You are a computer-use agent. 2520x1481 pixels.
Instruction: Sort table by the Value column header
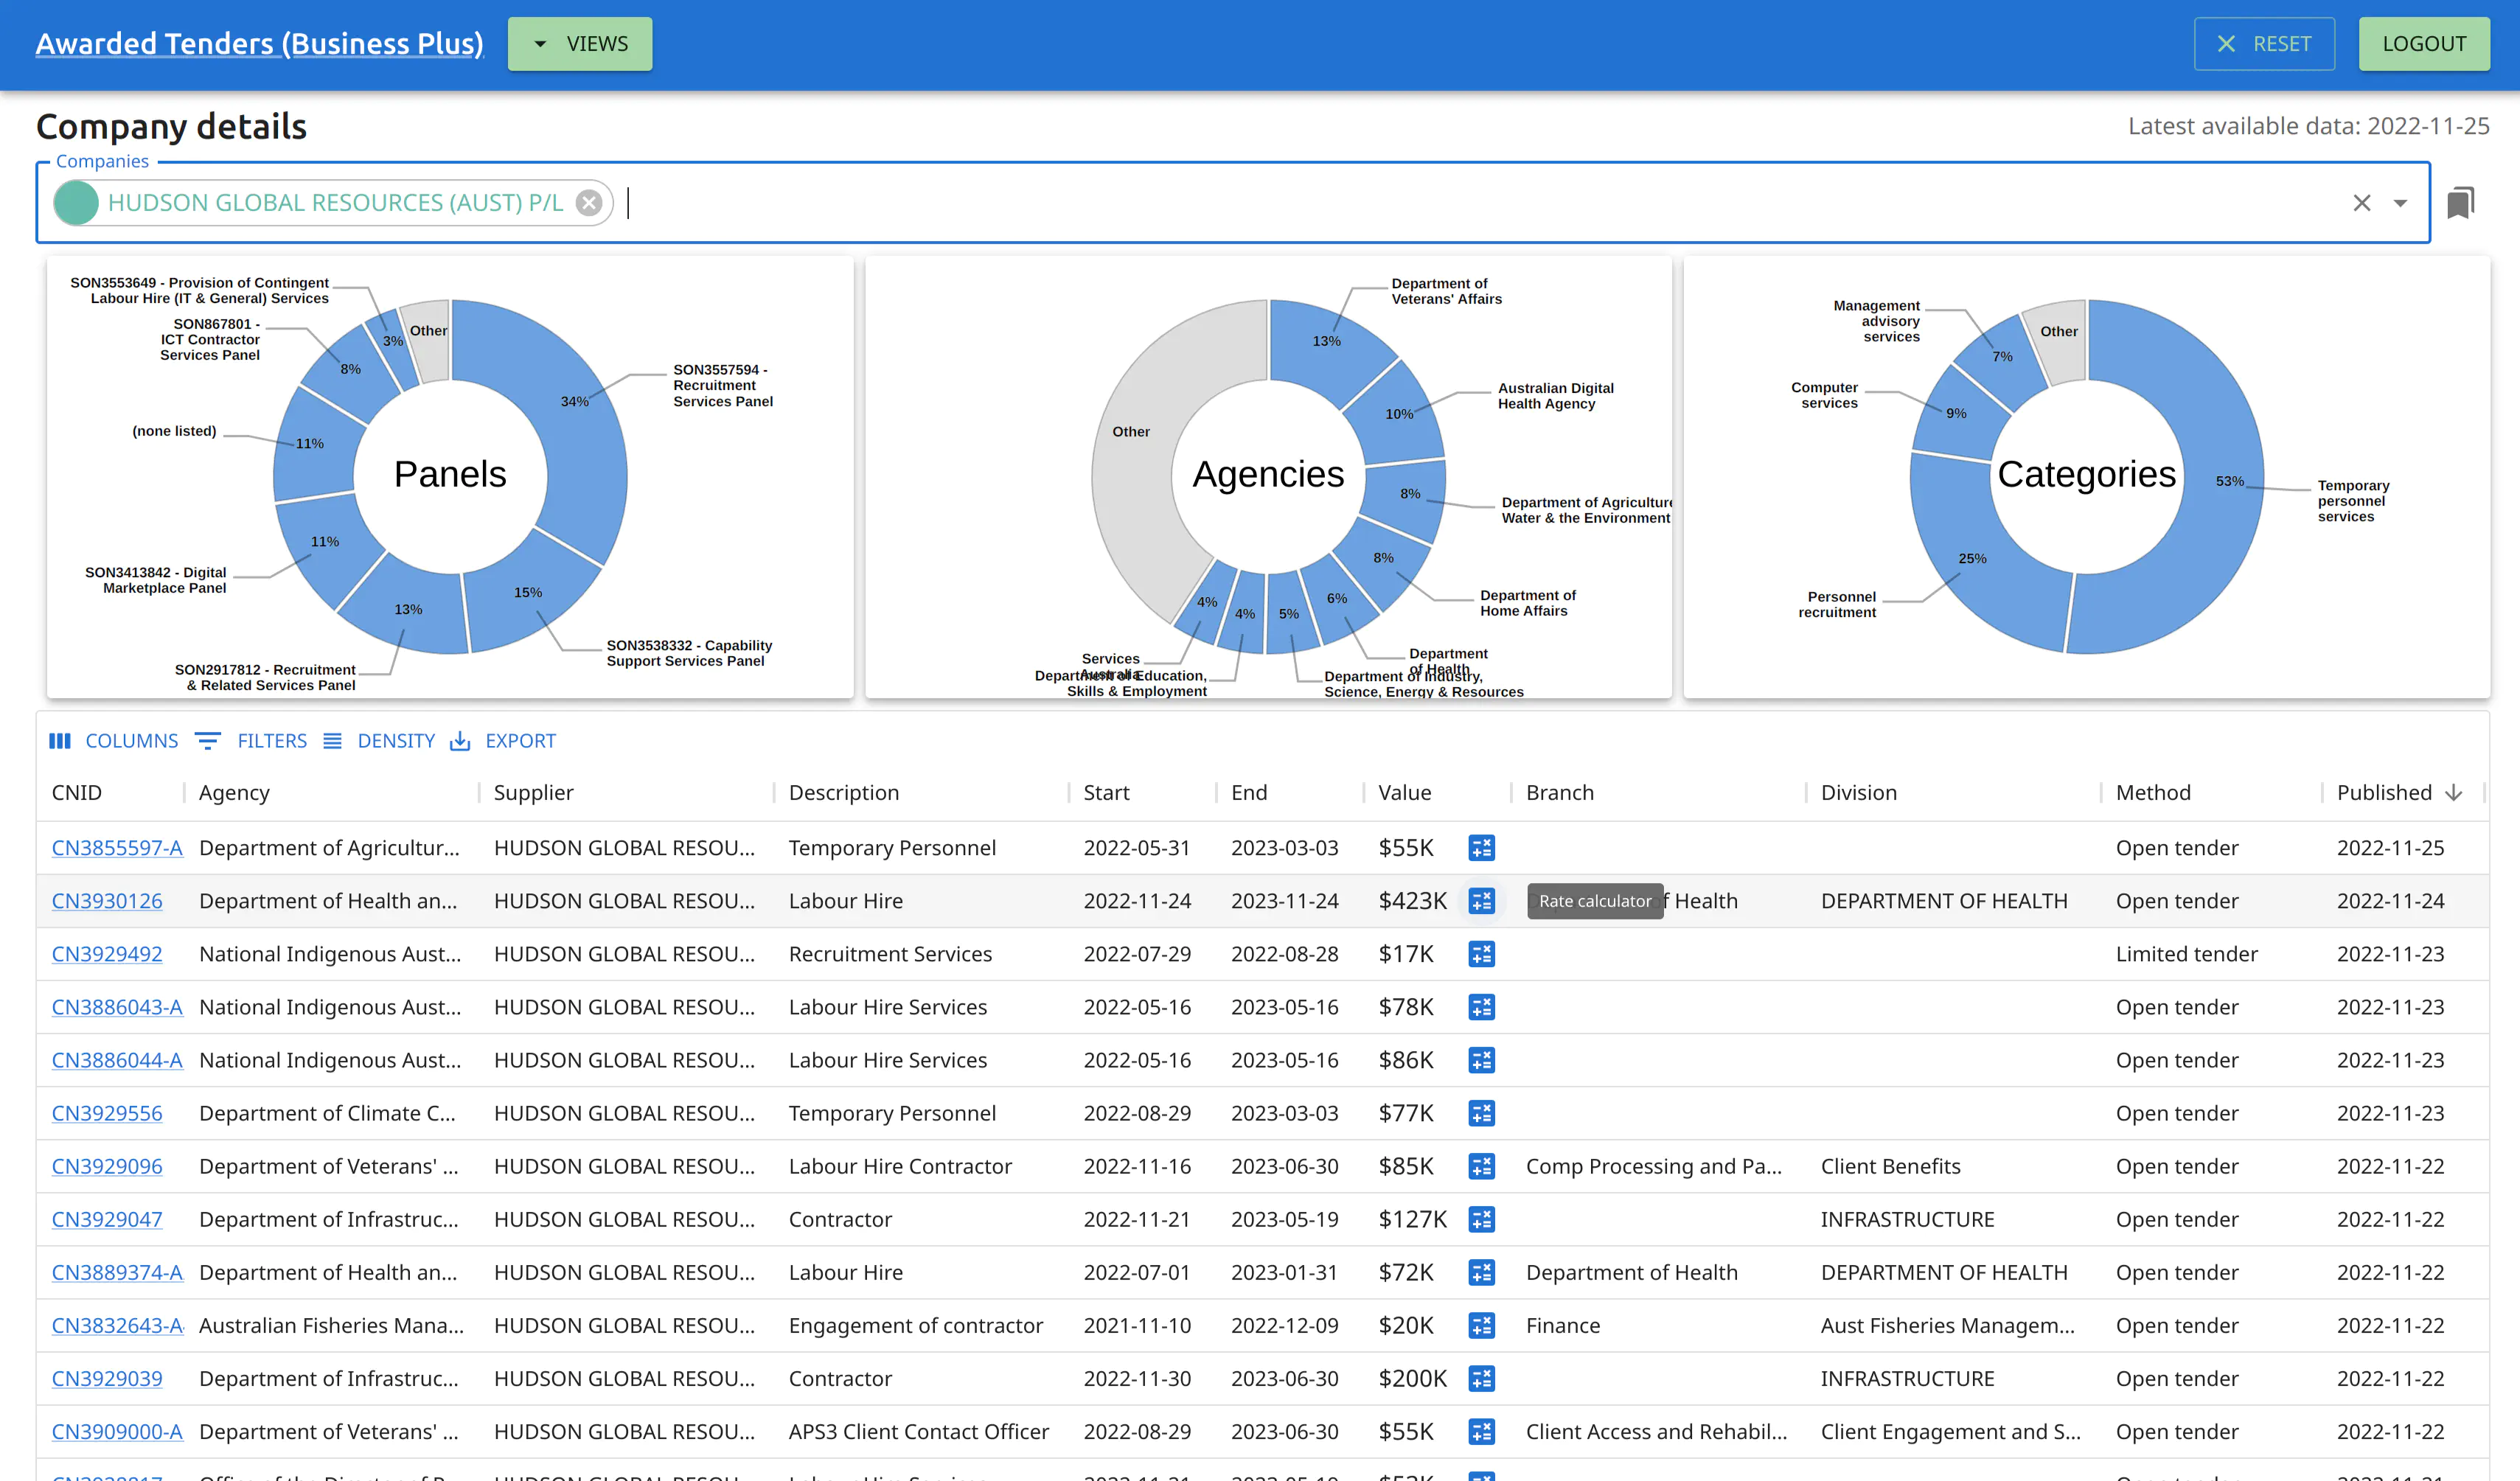(x=1404, y=792)
